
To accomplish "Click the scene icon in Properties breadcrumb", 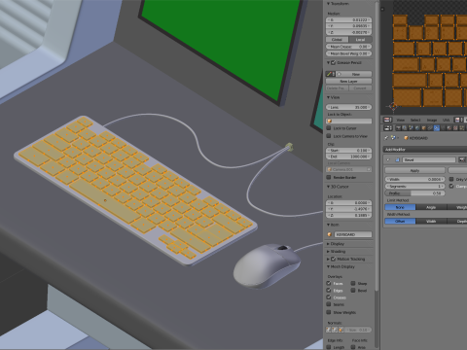I will pyautogui.click(x=393, y=138).
